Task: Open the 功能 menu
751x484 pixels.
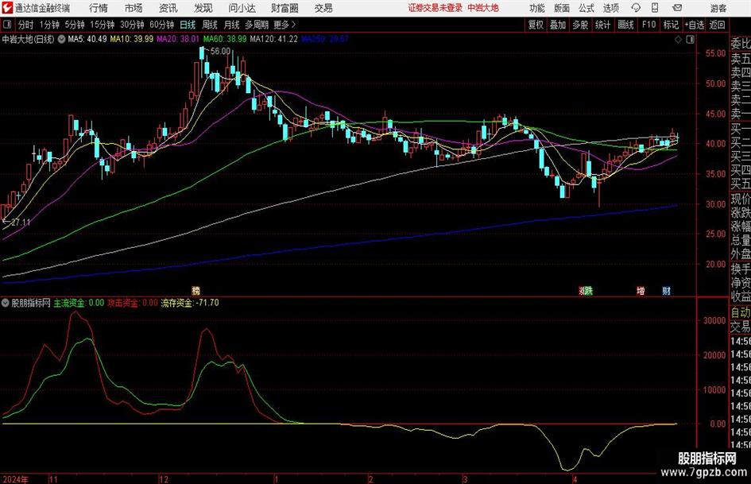Action: coord(537,8)
